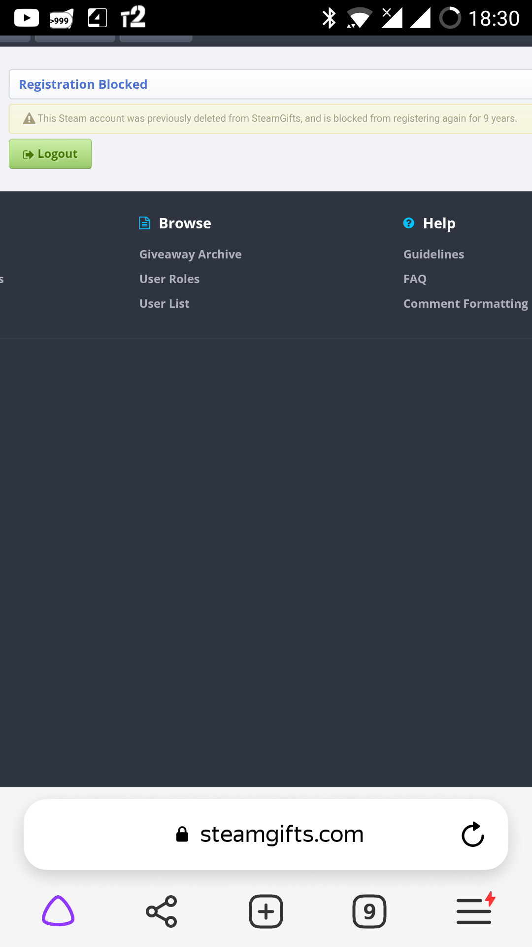Open the Comment Formatting link
The image size is (532, 947).
click(x=465, y=304)
